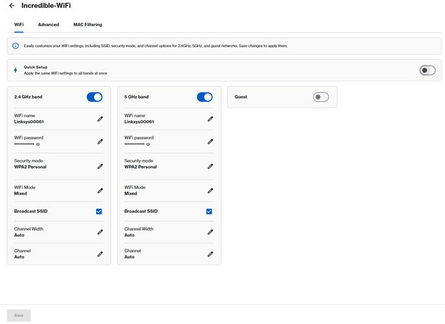Open the MAC Filtering tab

click(x=88, y=25)
